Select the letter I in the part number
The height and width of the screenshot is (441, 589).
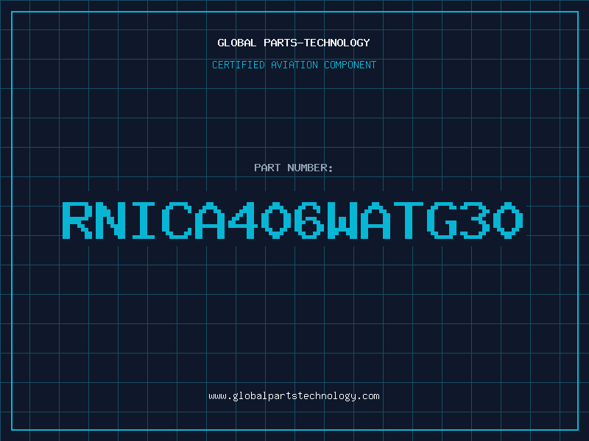coord(144,220)
